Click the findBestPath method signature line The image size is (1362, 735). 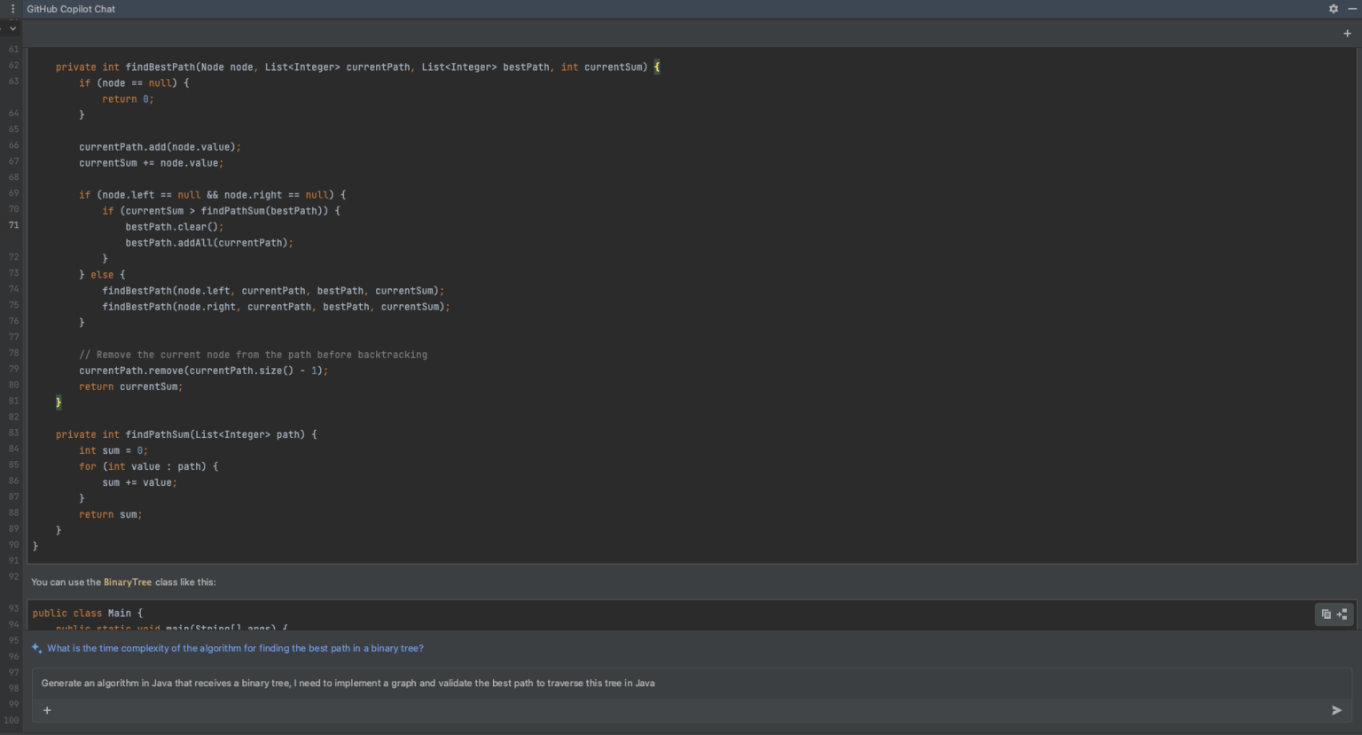357,67
